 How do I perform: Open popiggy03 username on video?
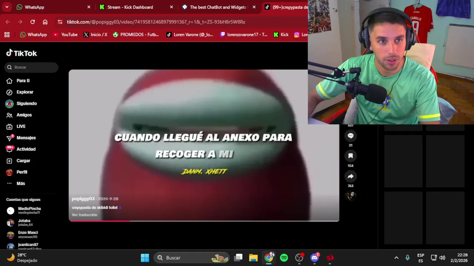[83, 199]
